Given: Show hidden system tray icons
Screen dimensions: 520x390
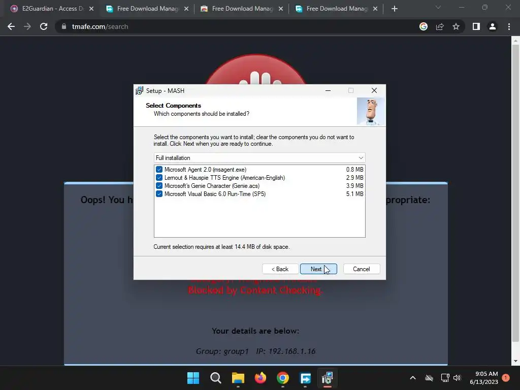Looking at the screenshot, I should 413,378.
